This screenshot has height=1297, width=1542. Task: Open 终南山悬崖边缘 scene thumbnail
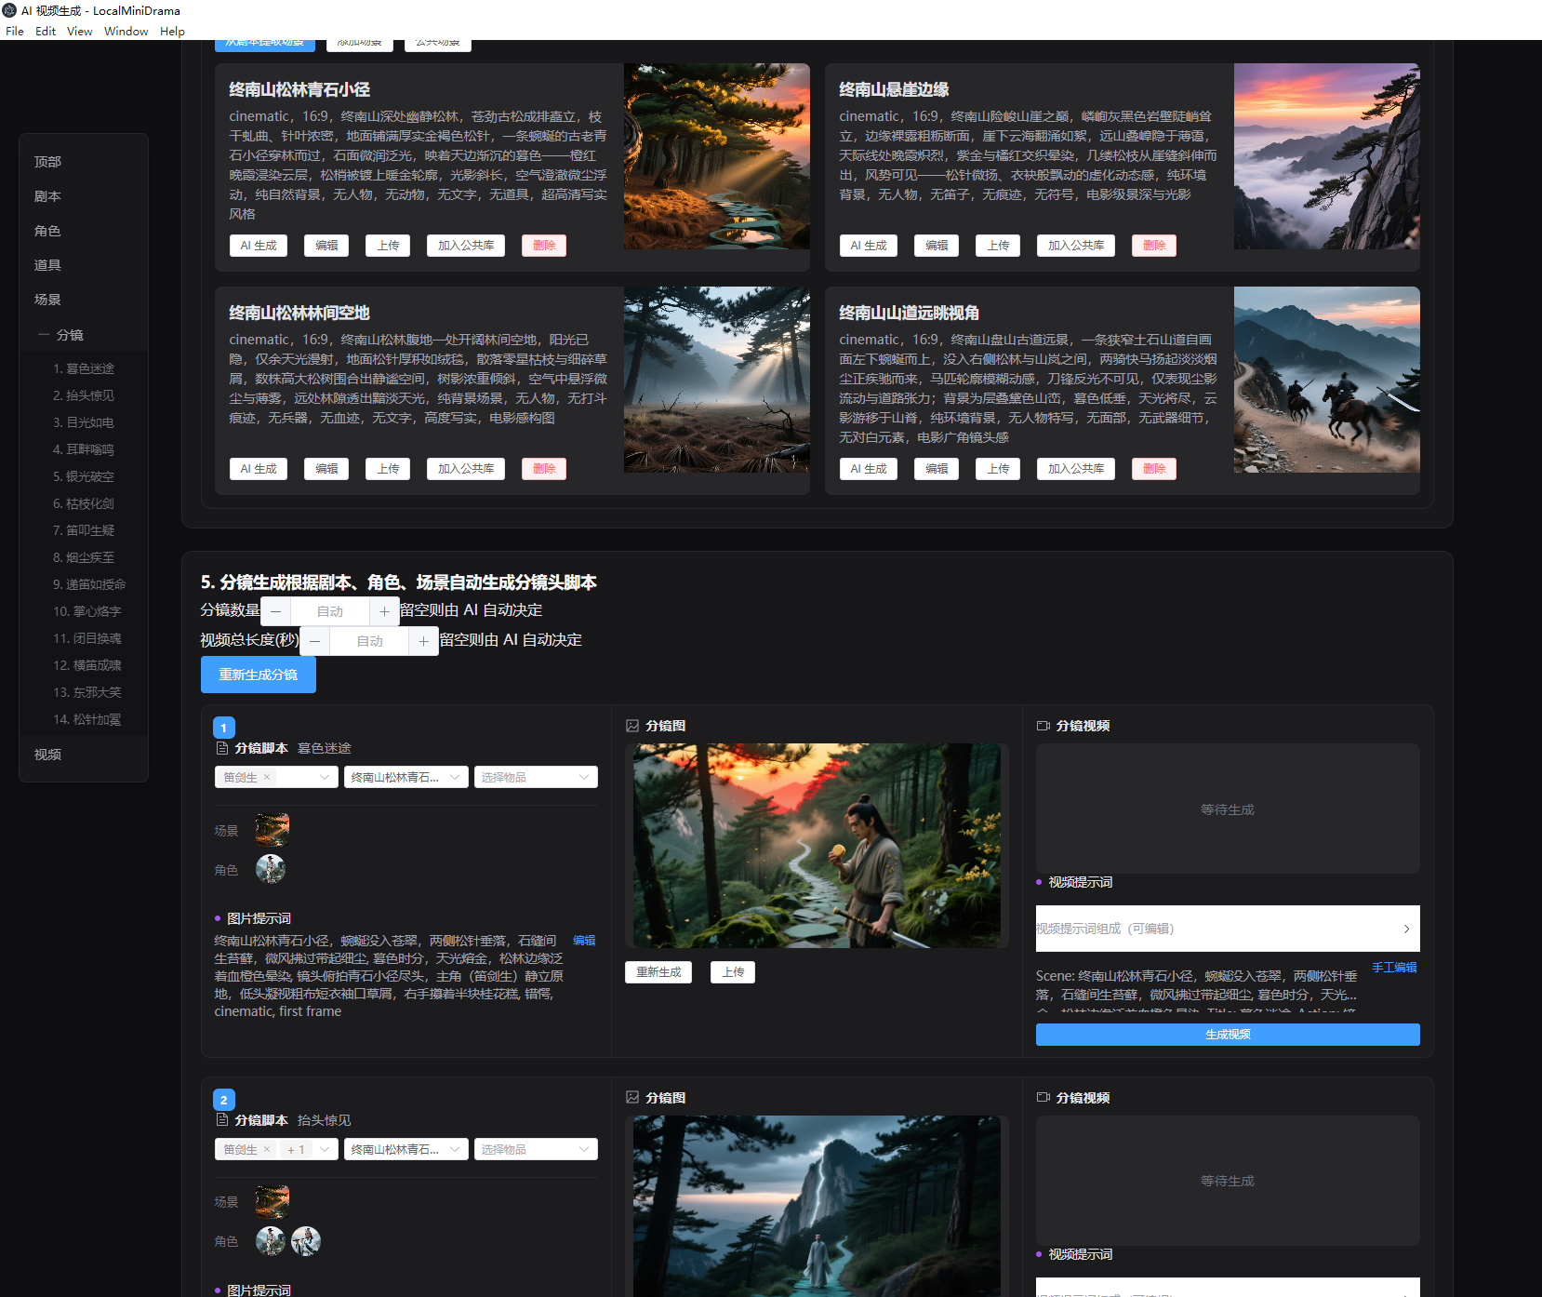pyautogui.click(x=1327, y=156)
